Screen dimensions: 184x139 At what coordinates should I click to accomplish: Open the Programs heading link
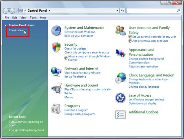coord(72,106)
